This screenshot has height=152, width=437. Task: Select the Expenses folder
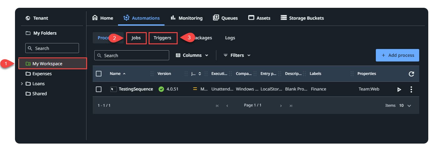pos(39,74)
